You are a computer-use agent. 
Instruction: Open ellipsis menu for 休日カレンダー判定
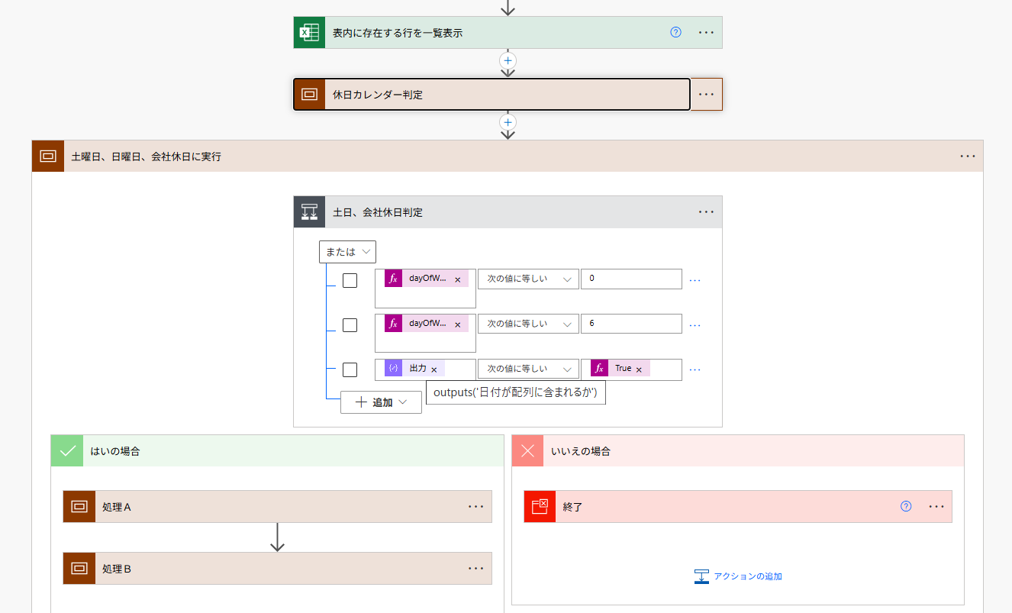(x=706, y=95)
